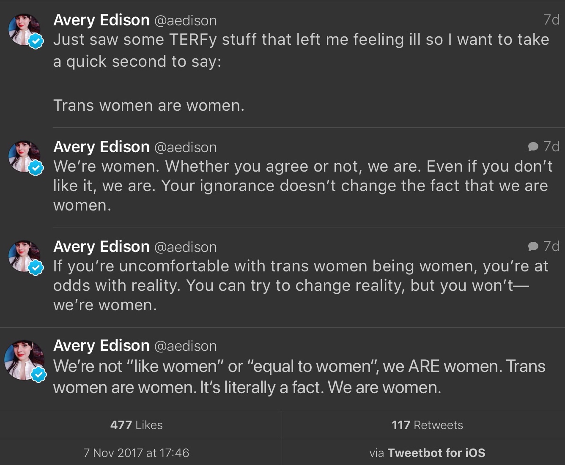Viewport: 565px width, 465px height.
Task: Click the '7 Nov 2017 at 17:46' timestamp
Action: pos(136,453)
